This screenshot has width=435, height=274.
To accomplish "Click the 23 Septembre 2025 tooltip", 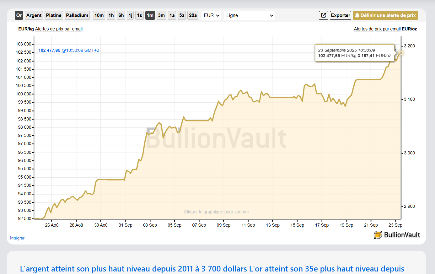I will click(355, 53).
